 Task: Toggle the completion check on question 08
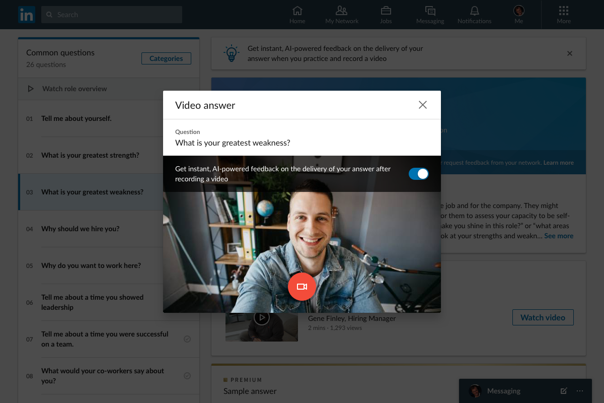tap(187, 376)
